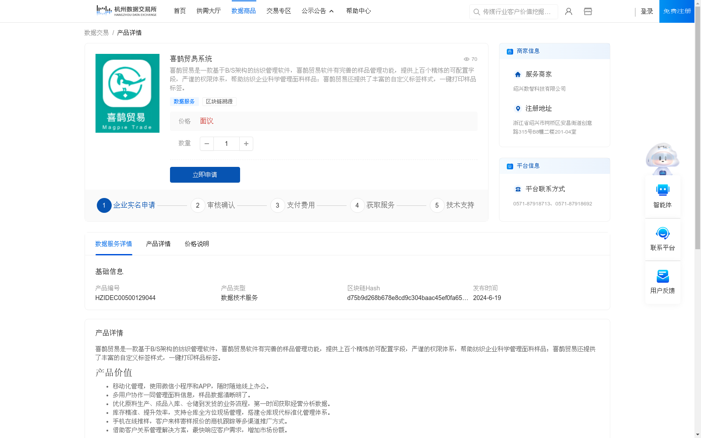Click the 登录 link
This screenshot has height=438, width=701.
(x=647, y=11)
